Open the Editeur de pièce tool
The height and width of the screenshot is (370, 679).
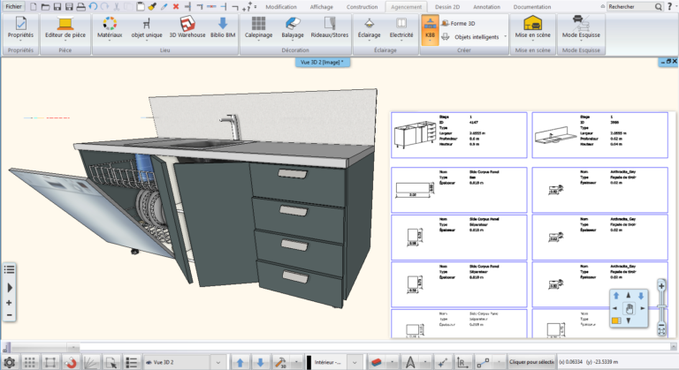[x=65, y=27]
